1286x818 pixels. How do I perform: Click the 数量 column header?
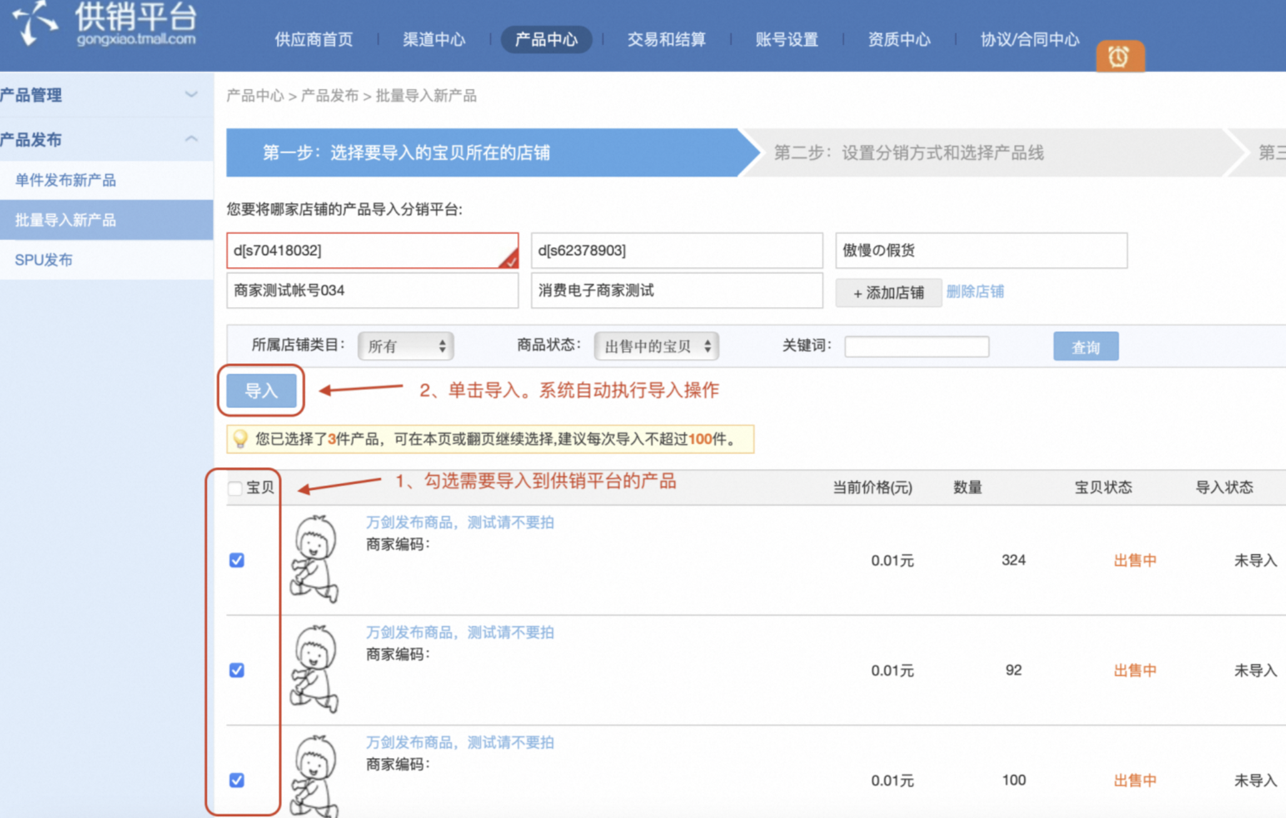(x=968, y=487)
